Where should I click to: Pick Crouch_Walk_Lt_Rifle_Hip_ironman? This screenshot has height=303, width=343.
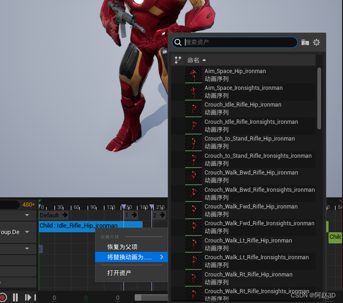243,244
